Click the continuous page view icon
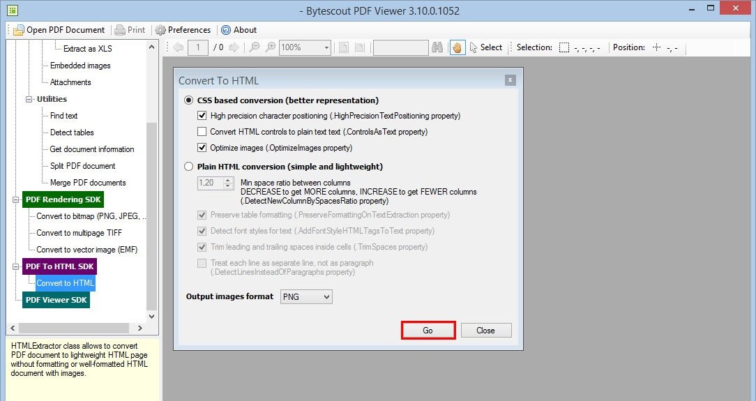 click(360, 47)
